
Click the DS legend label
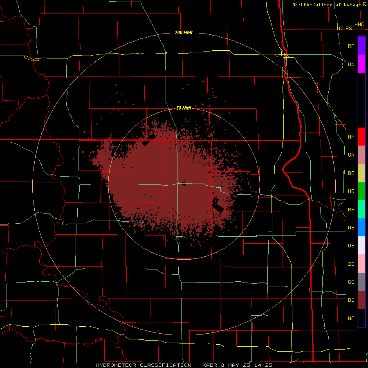point(351,246)
